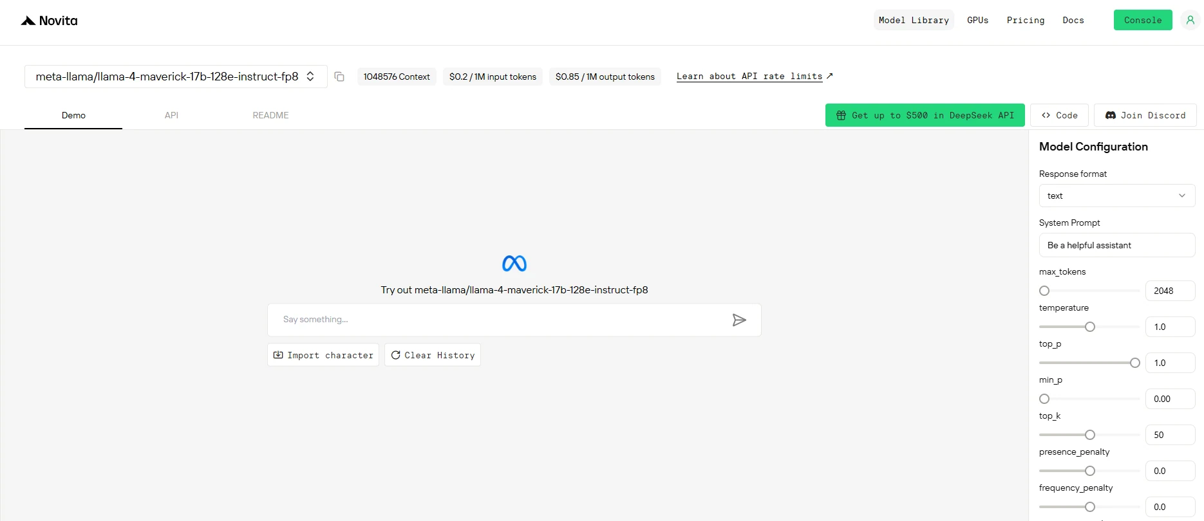Click the Try out meta-llama model text
Screen dimensions: 1204x521
click(x=514, y=290)
